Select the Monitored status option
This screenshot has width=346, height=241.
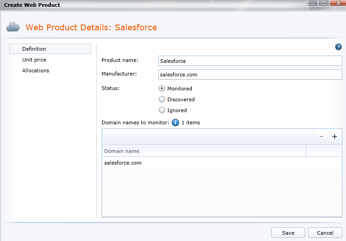pos(162,89)
